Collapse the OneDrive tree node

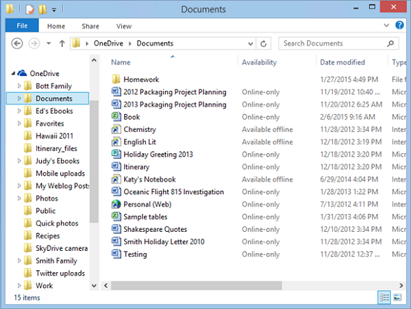point(13,74)
